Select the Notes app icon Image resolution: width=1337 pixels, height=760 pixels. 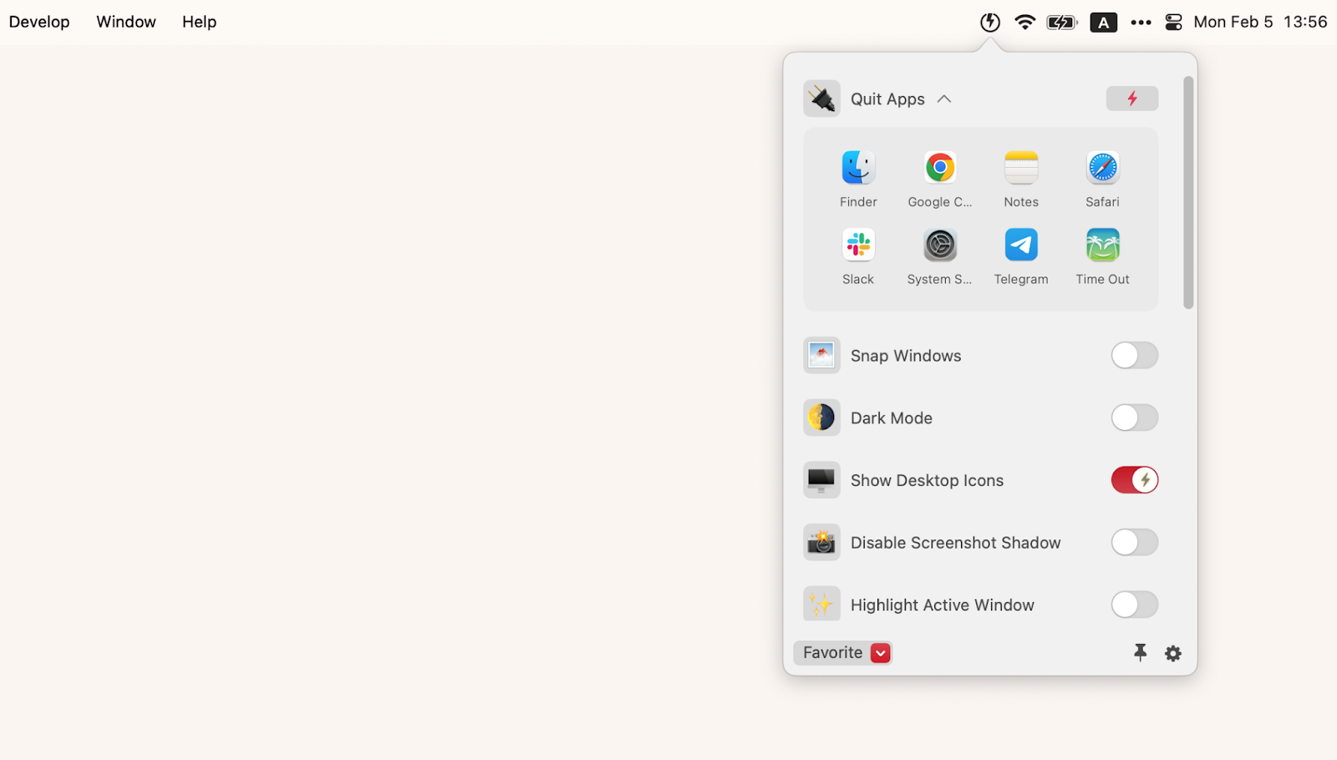pyautogui.click(x=1020, y=168)
